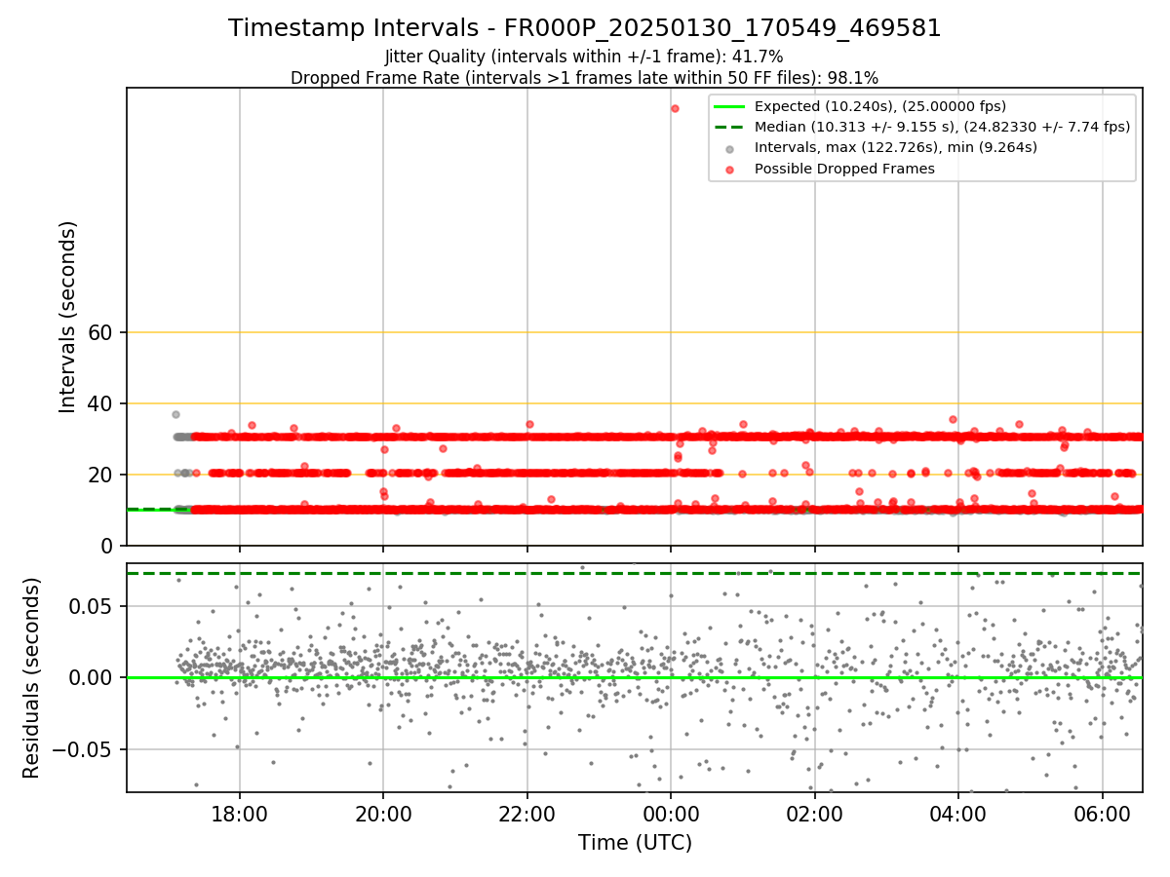This screenshot has width=1170, height=877.
Task: Click the gray interval point near 37 seconds at the start
Action: pyautogui.click(x=175, y=414)
